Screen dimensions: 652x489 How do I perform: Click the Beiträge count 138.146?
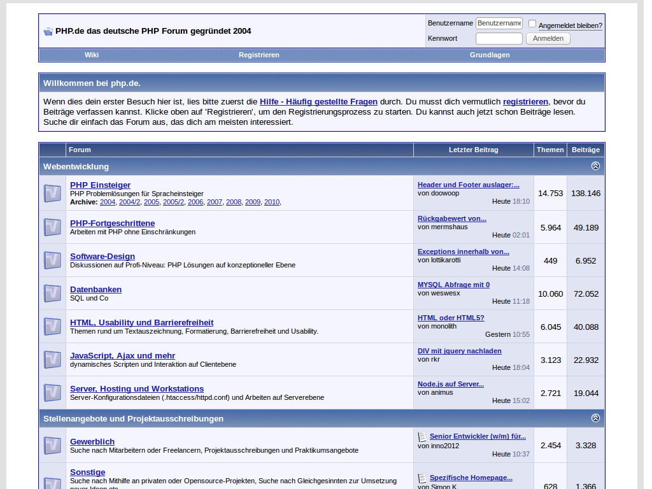click(x=586, y=194)
